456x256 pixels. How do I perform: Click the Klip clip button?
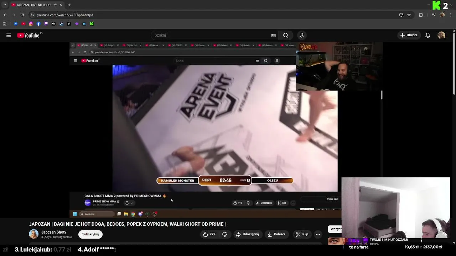click(302, 234)
